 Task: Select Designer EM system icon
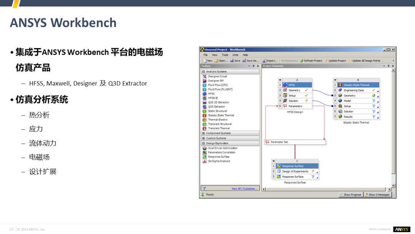tap(204, 80)
